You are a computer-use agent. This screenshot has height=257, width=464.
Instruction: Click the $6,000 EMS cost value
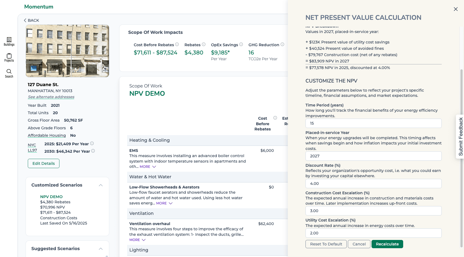(x=267, y=151)
